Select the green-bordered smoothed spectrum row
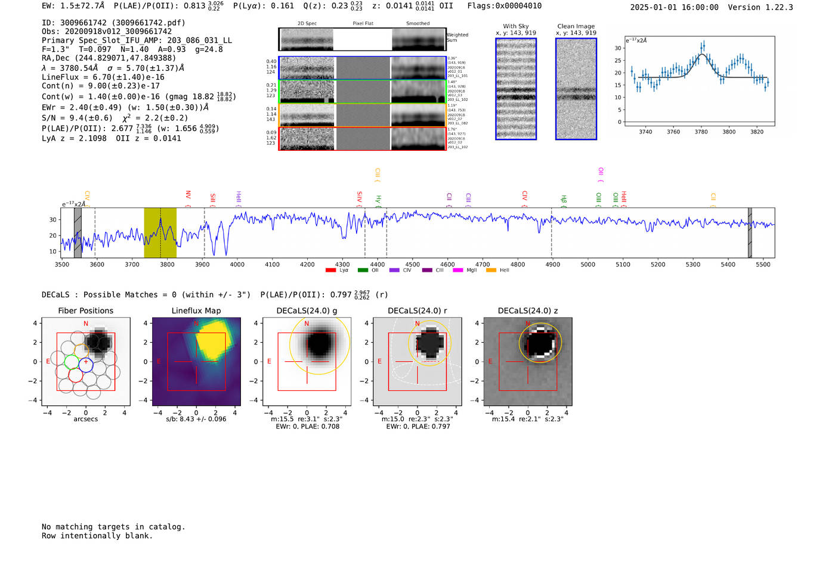Viewport: 835px width, 568px height. click(419, 92)
